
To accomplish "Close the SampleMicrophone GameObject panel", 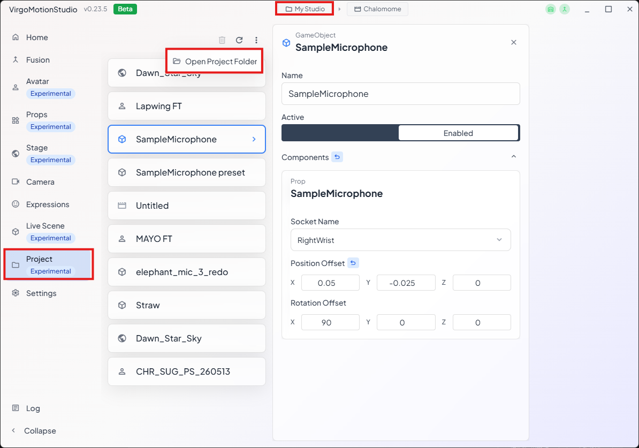I will click(x=513, y=42).
